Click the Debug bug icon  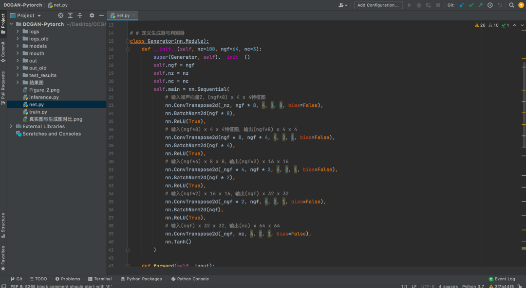(419, 5)
